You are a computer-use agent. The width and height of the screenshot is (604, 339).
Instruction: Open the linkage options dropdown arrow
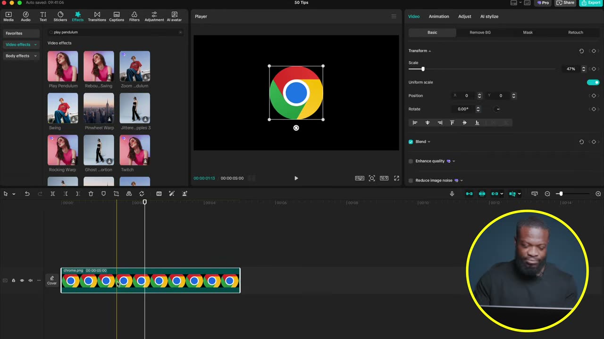click(501, 194)
